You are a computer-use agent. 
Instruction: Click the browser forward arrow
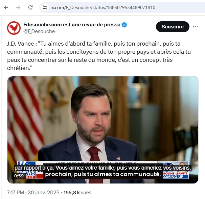[18, 7]
